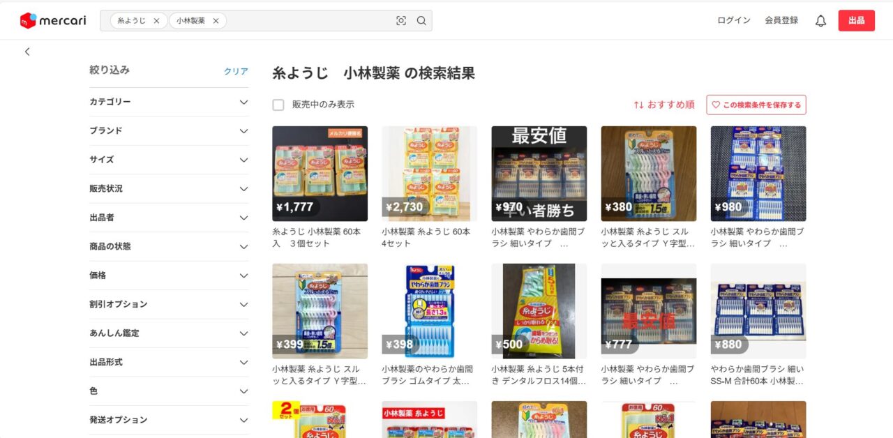This screenshot has height=438, width=893.
Task: Click the クリア filter link
Action: 236,71
